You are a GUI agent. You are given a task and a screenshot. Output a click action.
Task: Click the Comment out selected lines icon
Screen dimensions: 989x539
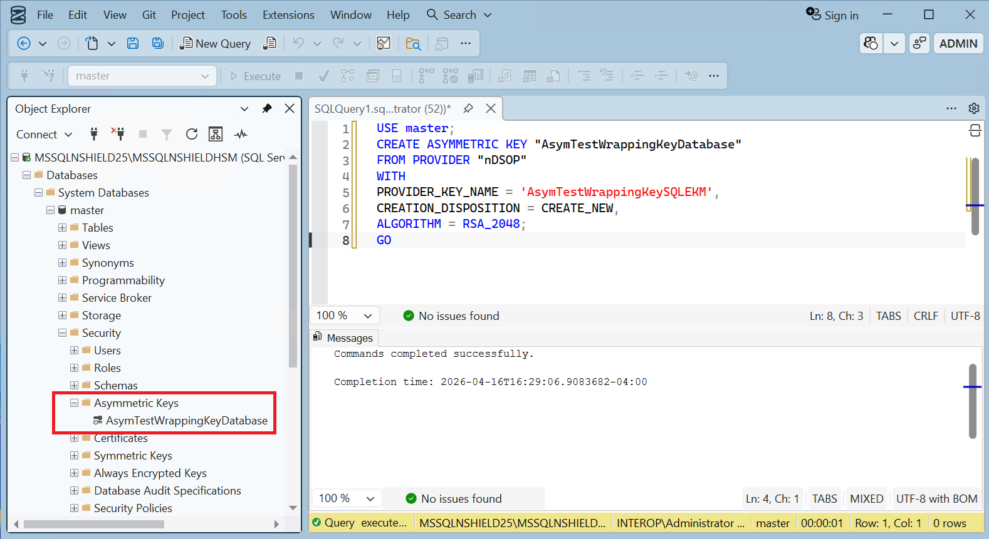click(583, 76)
